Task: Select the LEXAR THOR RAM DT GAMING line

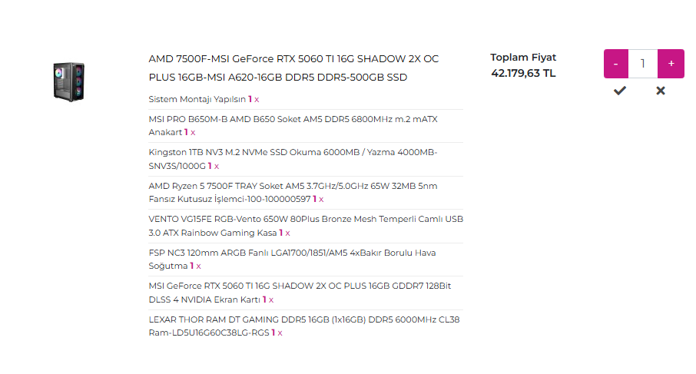Action: [304, 326]
